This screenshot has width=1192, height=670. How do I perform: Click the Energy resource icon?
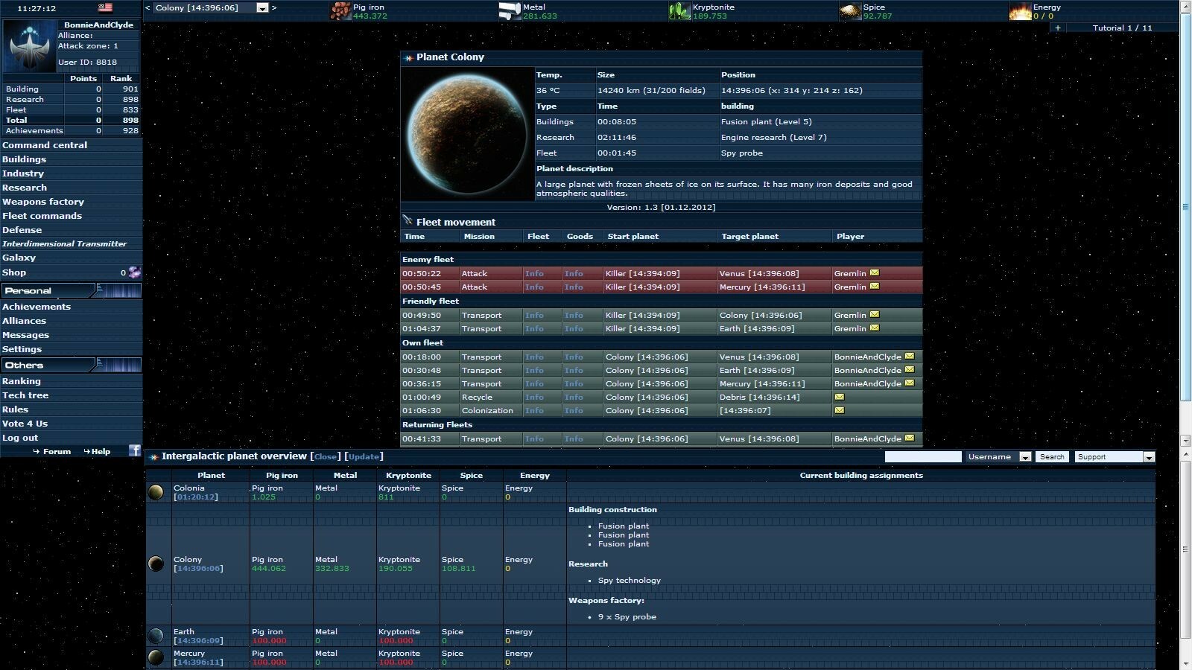coord(1022,10)
